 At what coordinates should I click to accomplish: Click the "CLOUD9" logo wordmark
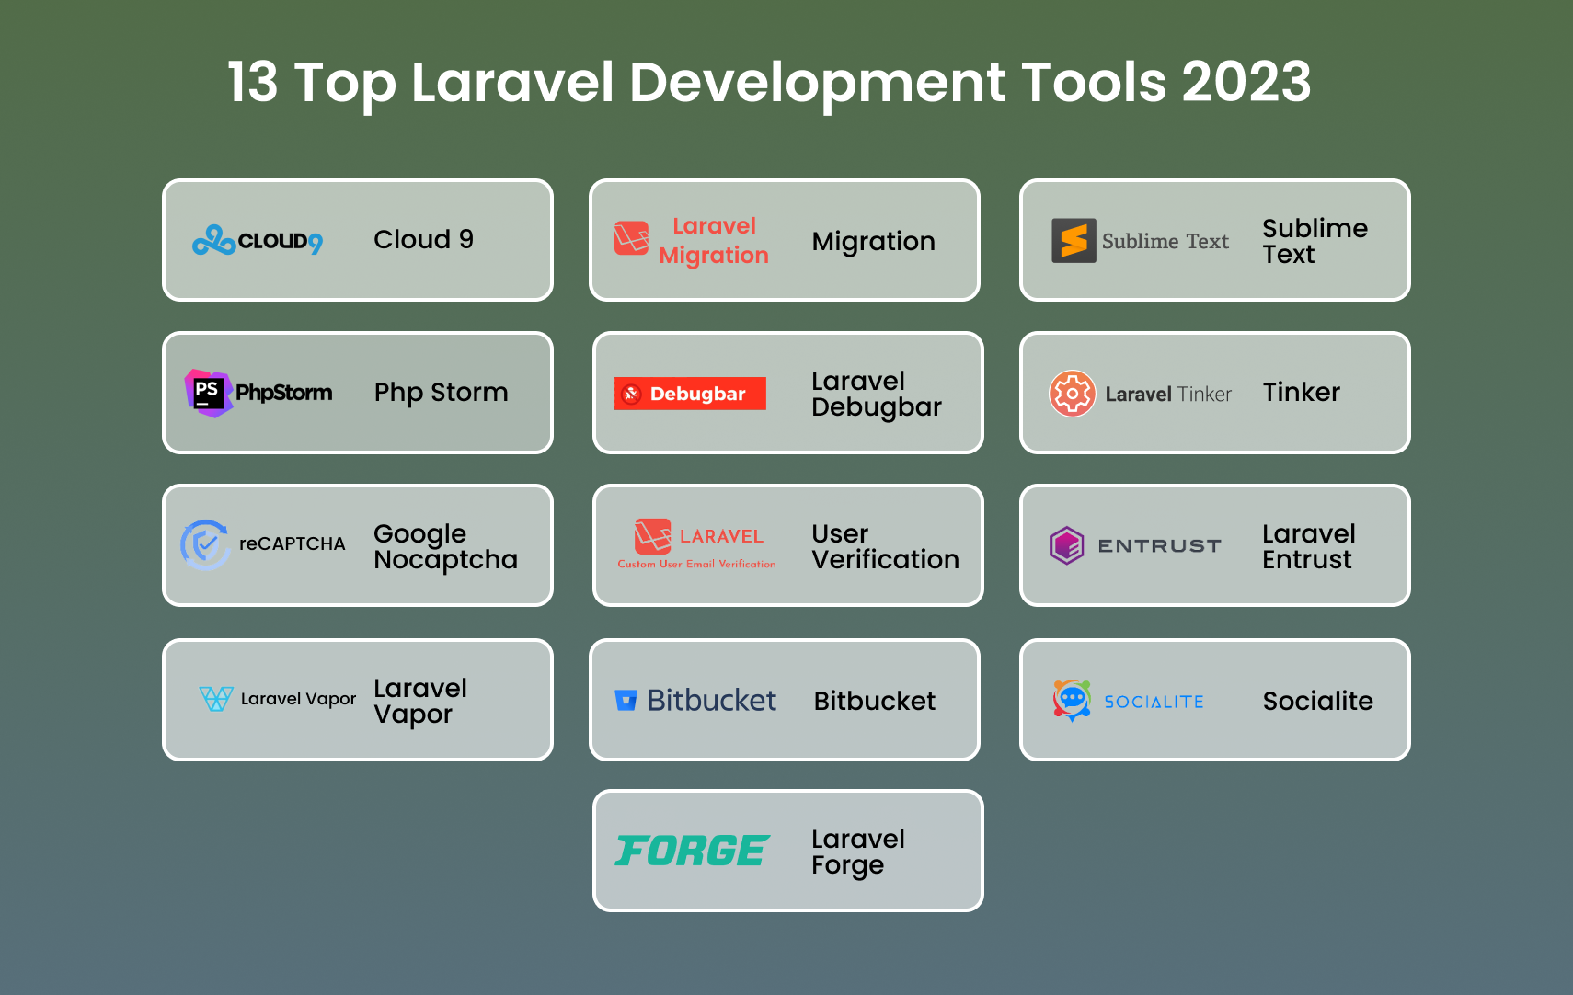pos(280,241)
